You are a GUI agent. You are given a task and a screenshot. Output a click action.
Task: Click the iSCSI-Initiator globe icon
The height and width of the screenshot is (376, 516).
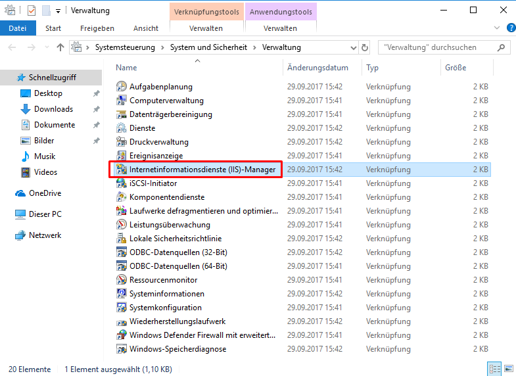[122, 183]
